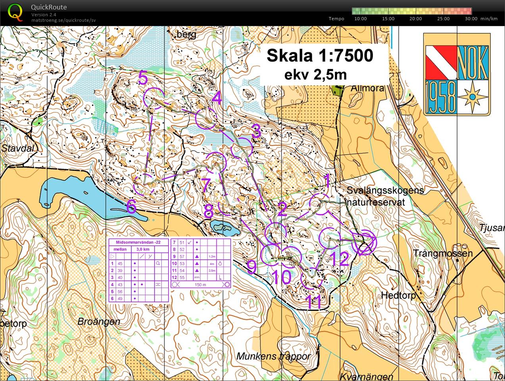Click the Midsommarvändan -22 course title
The height and width of the screenshot is (381, 505).
click(138, 242)
